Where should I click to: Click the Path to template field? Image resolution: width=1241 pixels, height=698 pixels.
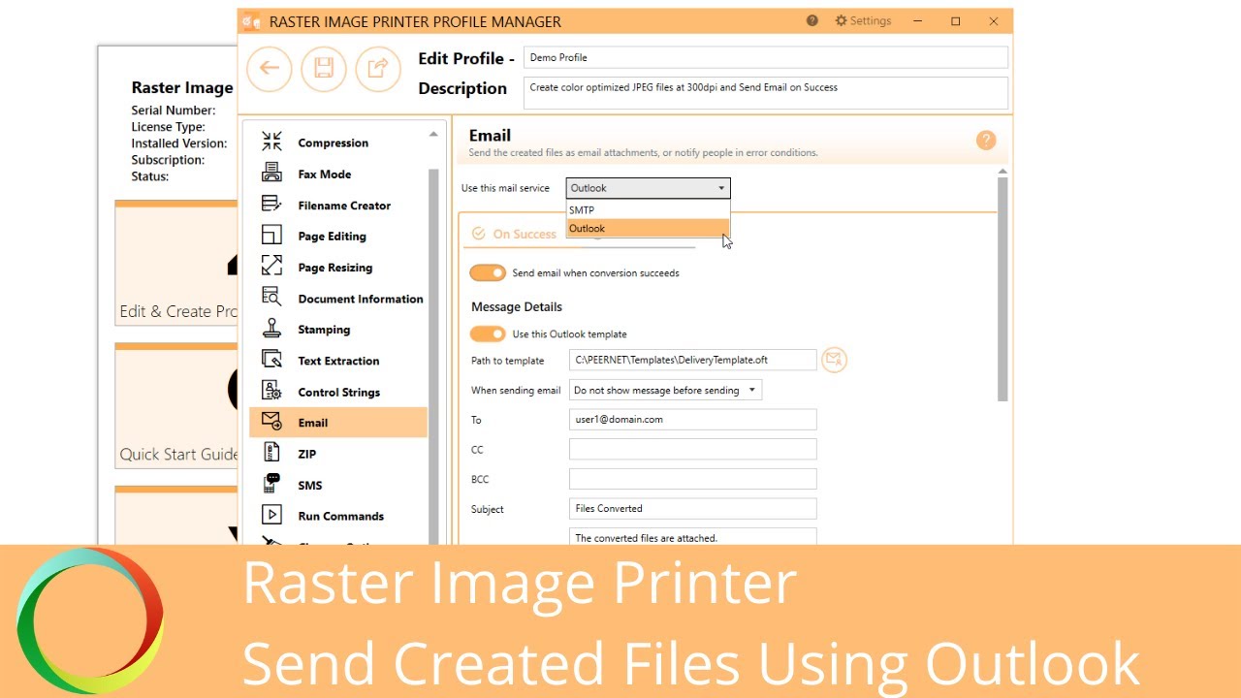[x=692, y=360]
